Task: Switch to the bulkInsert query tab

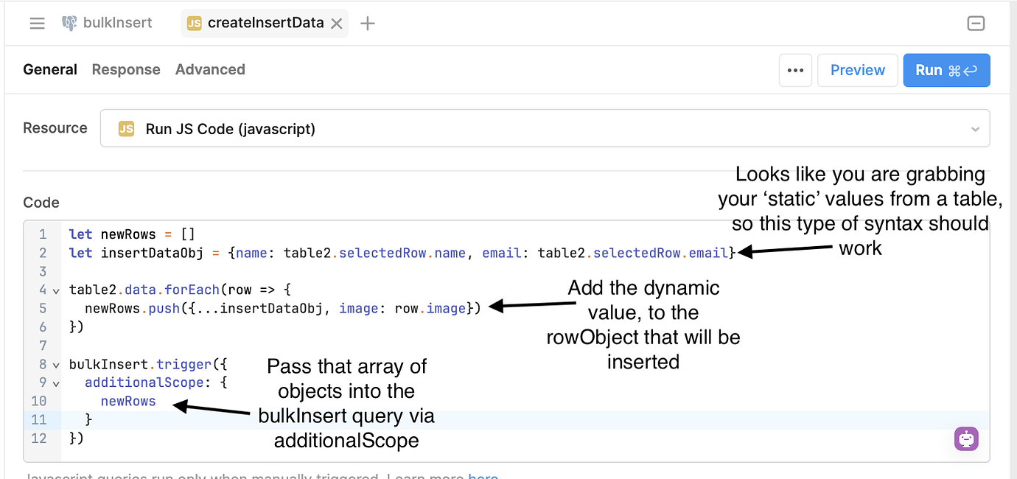Action: coord(117,23)
